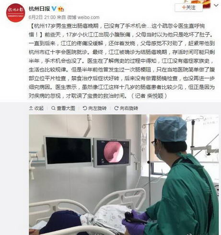The width and height of the screenshot is (221, 235).
Task: Click the endoscopy room photo
Action: [x=124, y=175]
